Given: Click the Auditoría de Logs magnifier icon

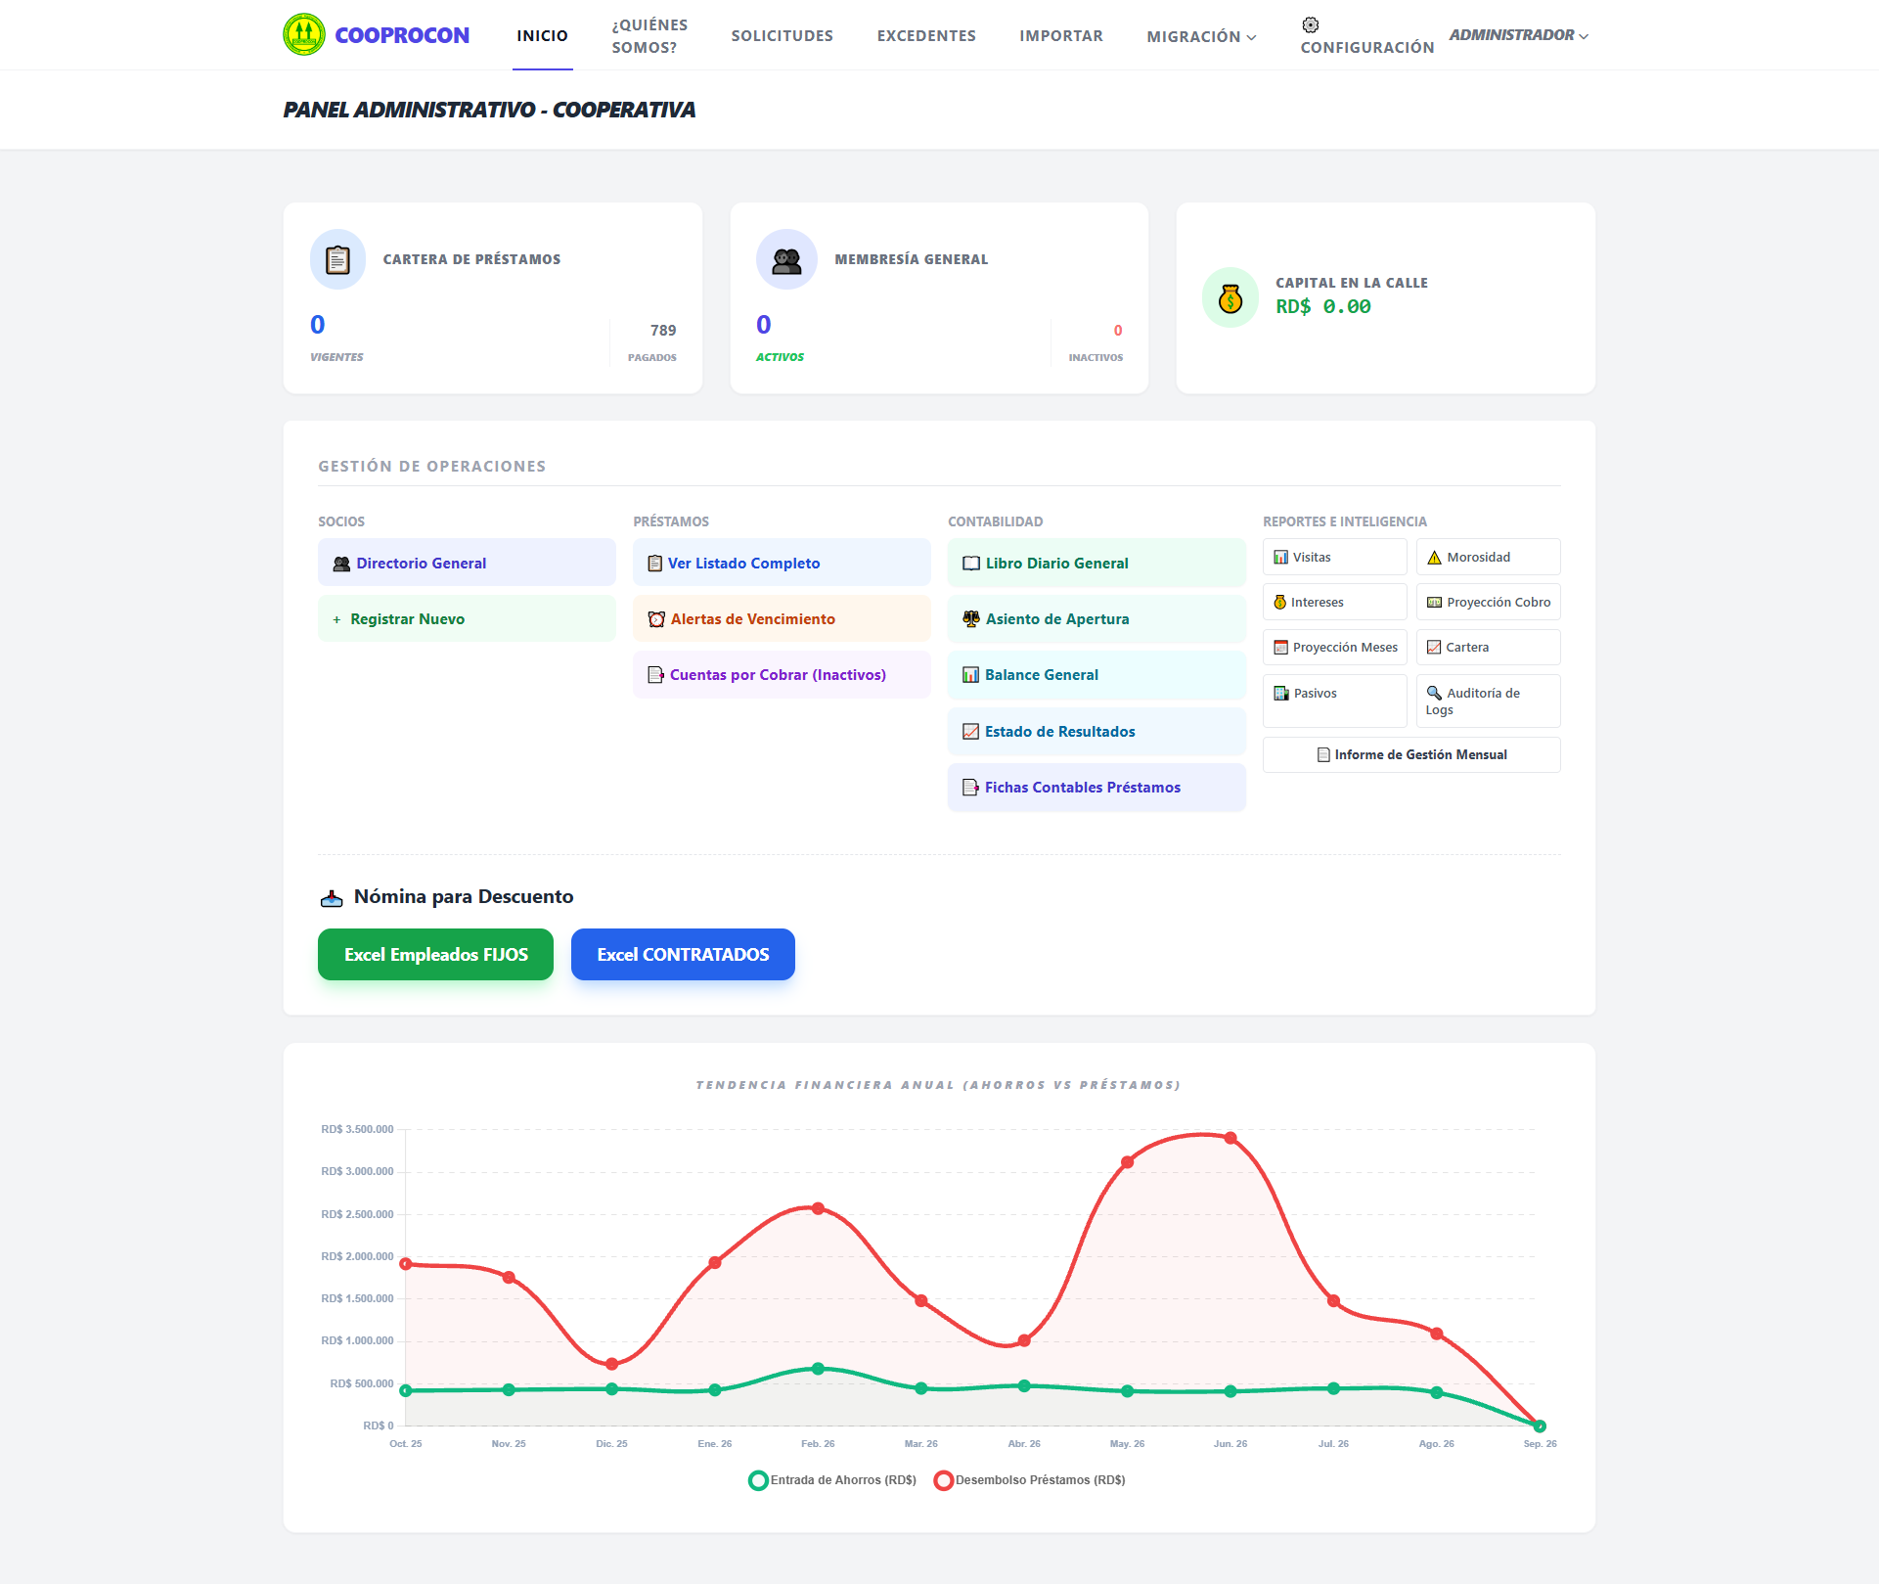Looking at the screenshot, I should point(1435,693).
